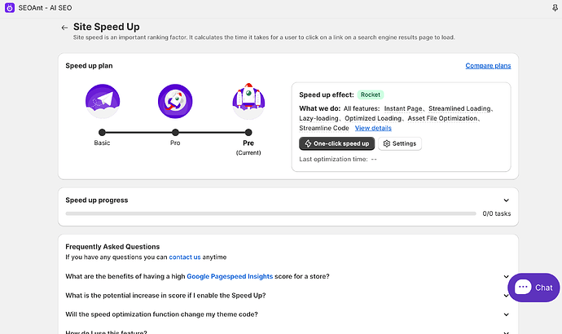This screenshot has width=562, height=334.
Task: Click the Optimized Loading feature text
Action: [373, 118]
